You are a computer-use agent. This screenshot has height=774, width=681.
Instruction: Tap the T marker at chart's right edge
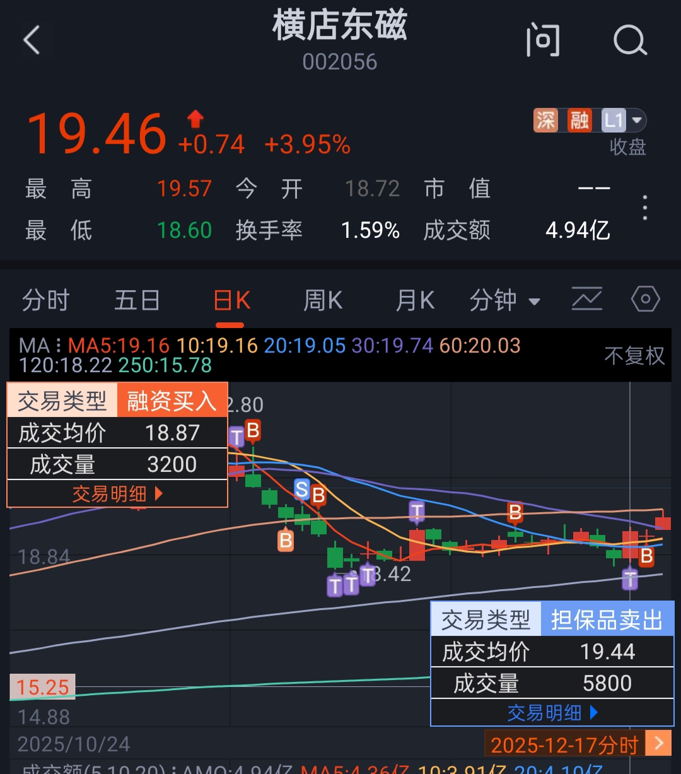pos(630,578)
